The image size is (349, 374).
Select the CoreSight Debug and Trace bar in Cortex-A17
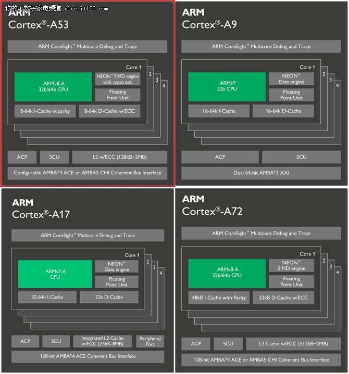(88, 236)
